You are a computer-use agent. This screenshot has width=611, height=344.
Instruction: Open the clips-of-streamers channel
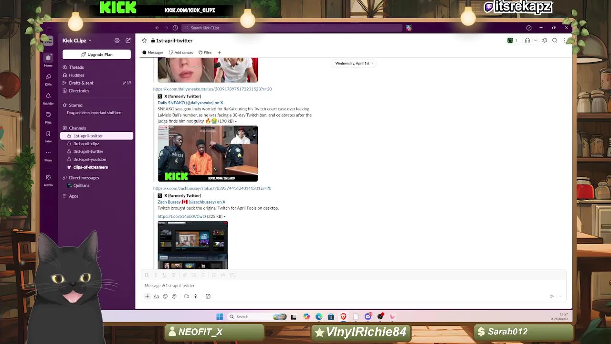pyautogui.click(x=90, y=167)
